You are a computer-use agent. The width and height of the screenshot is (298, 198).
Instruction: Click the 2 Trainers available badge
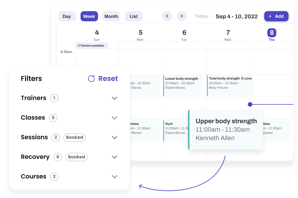pos(92,46)
